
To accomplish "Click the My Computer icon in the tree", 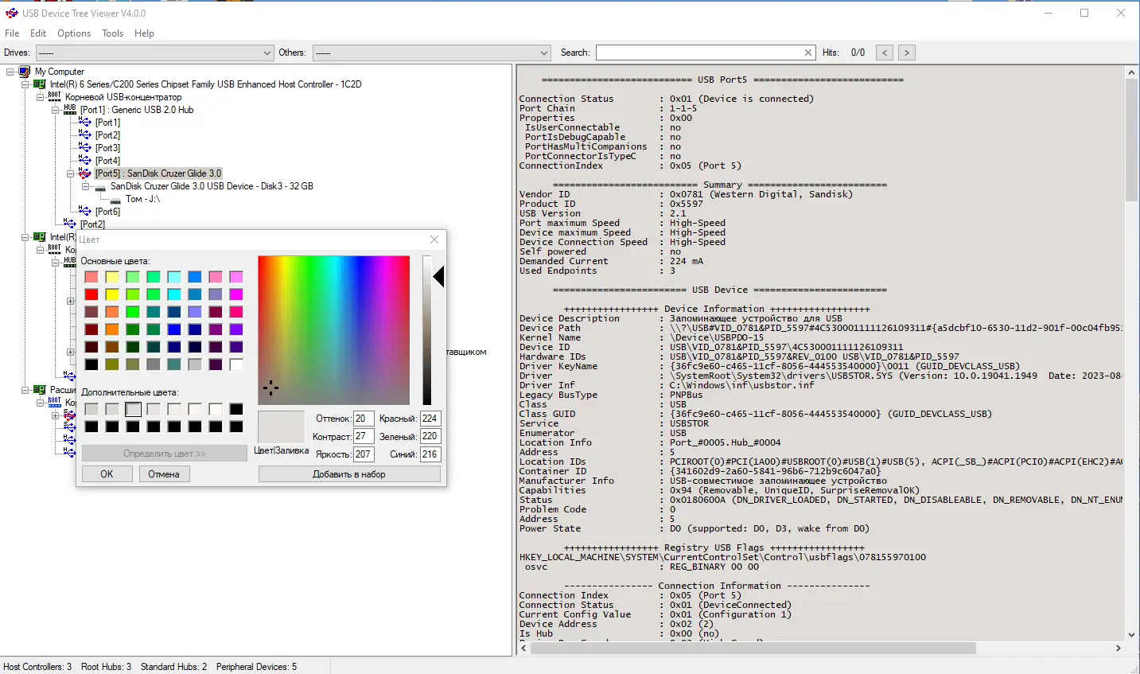I will click(25, 72).
